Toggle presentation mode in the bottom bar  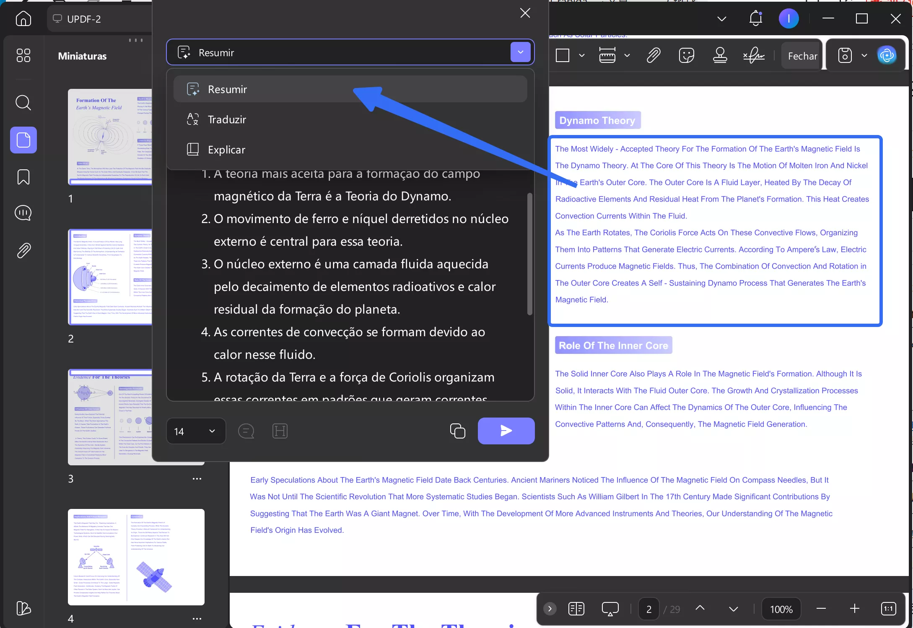tap(610, 609)
